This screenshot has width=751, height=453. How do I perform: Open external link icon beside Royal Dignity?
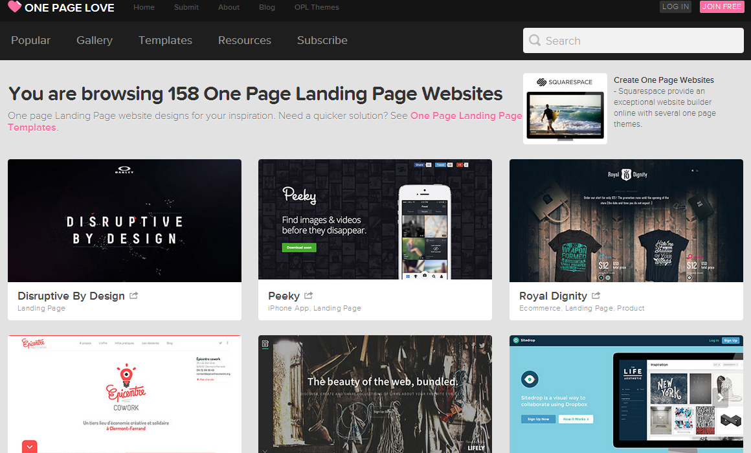596,296
